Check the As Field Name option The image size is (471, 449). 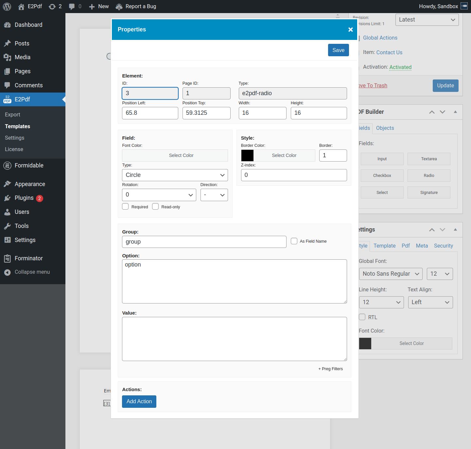(294, 241)
